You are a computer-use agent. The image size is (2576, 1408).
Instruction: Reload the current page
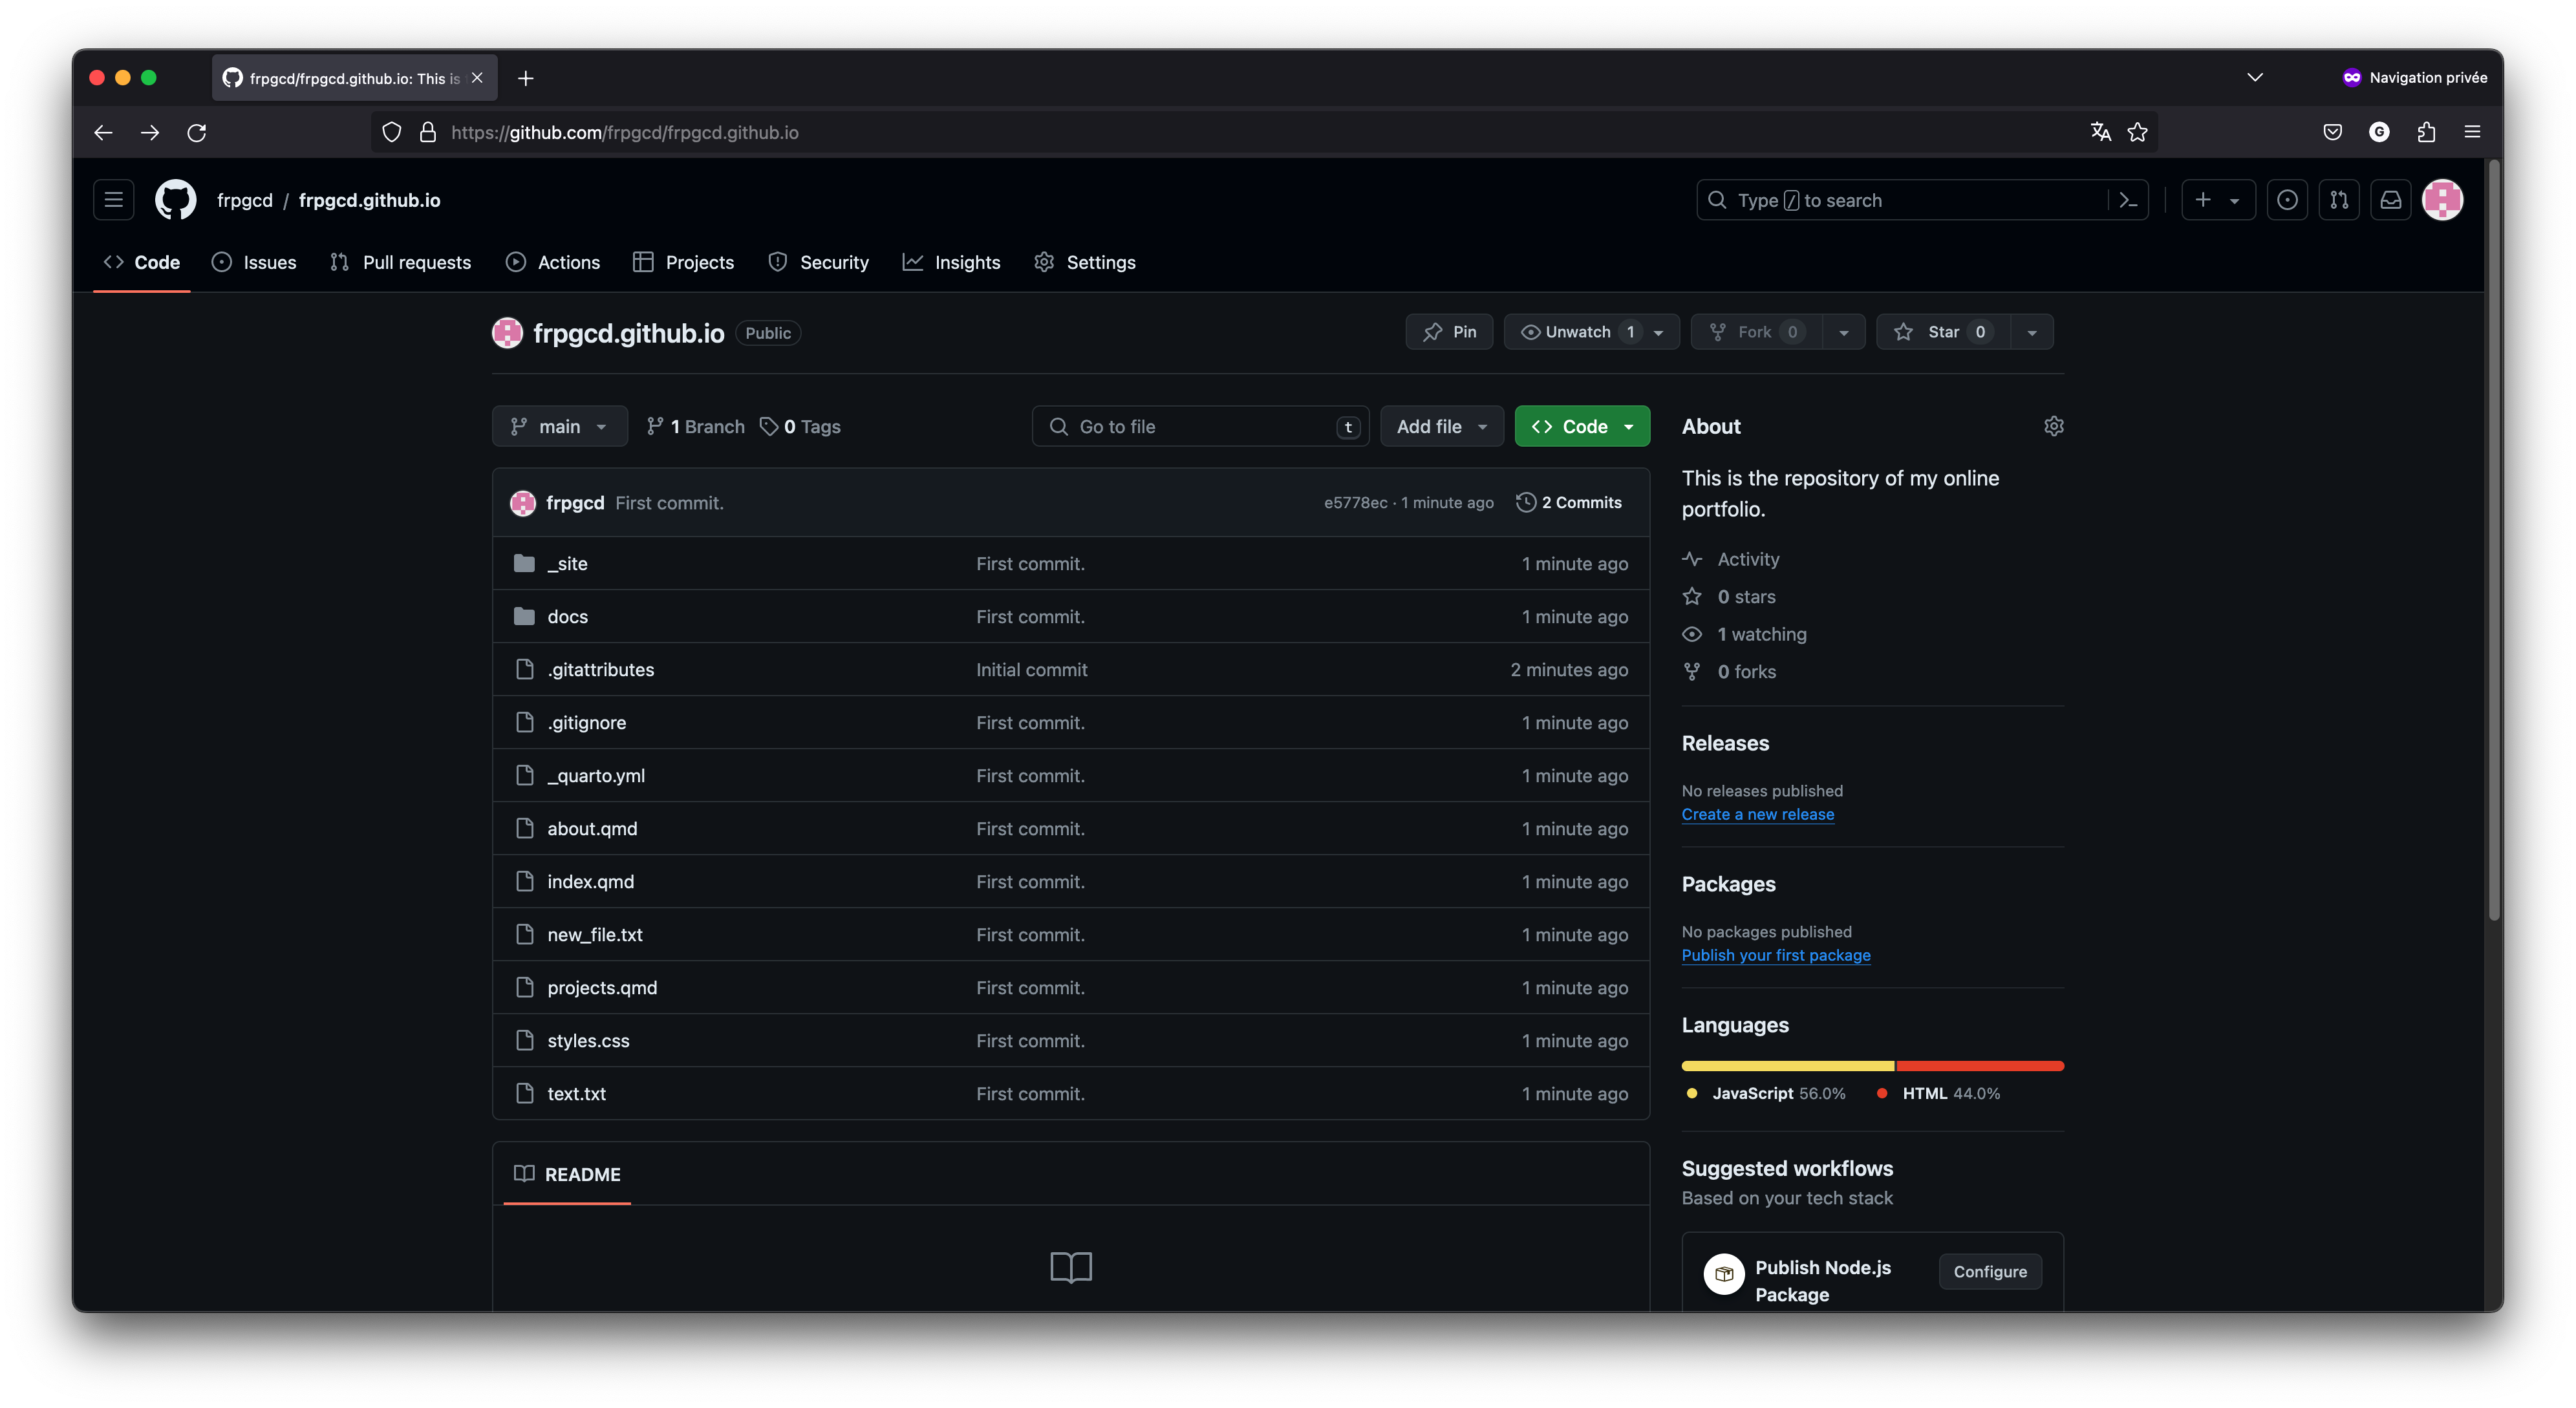(197, 132)
